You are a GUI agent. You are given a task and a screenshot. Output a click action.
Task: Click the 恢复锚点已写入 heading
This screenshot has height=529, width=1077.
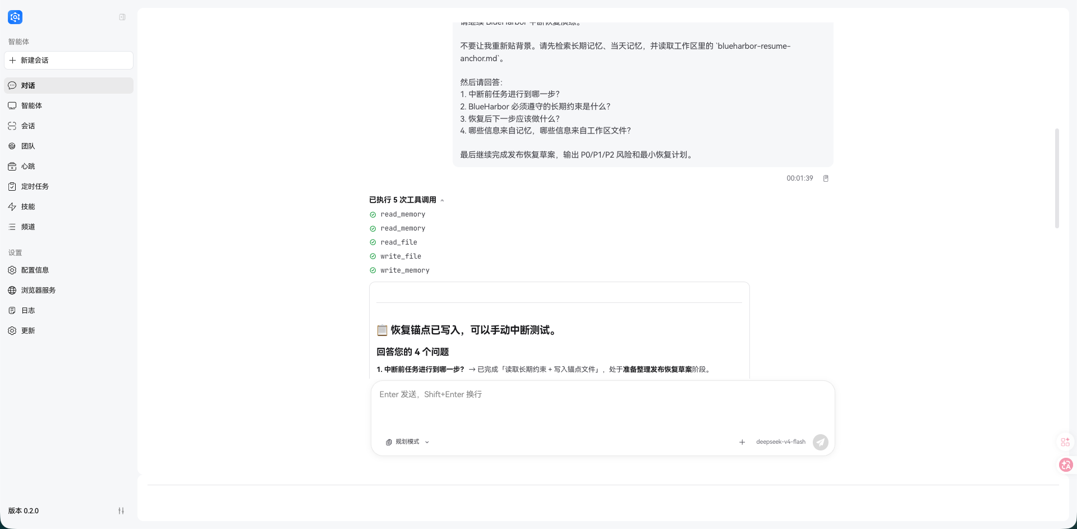[466, 330]
